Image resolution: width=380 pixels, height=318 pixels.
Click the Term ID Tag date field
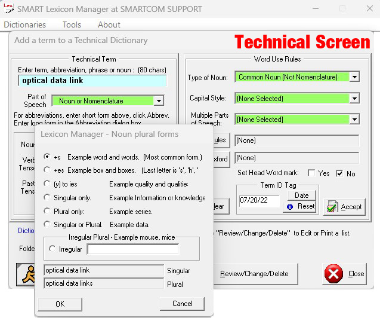tap(259, 201)
